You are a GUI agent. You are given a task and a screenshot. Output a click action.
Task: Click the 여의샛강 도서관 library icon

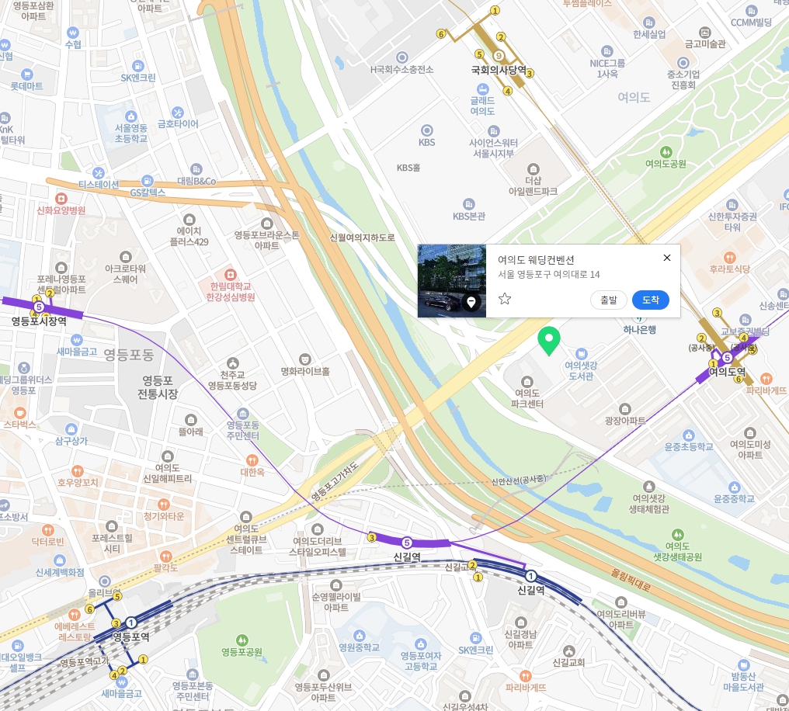(581, 353)
